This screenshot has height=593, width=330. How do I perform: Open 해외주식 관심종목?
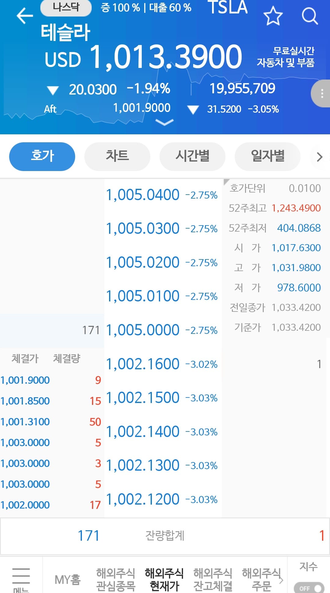[116, 580]
